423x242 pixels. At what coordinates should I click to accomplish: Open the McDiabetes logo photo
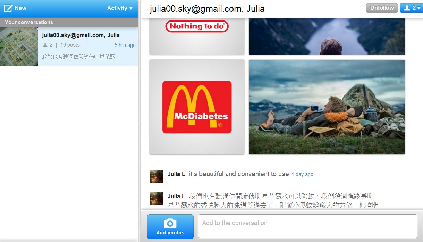(197, 107)
